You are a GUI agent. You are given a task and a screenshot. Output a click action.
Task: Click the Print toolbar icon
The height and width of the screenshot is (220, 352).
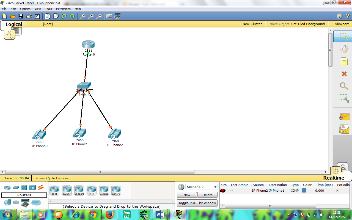[29, 16]
